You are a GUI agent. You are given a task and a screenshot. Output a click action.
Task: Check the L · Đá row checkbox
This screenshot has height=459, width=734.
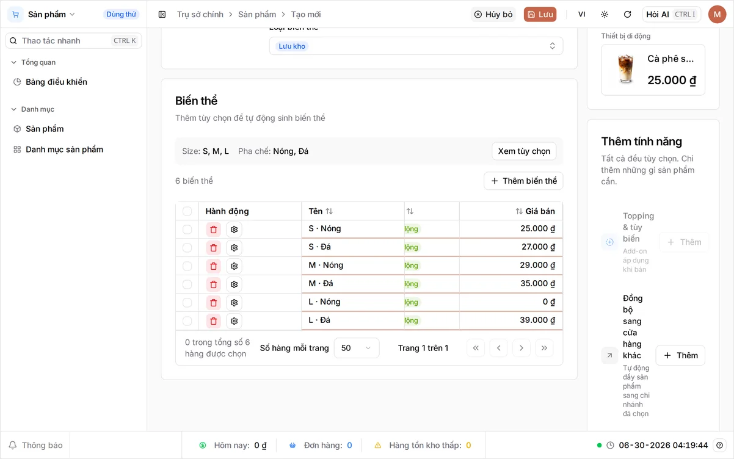187,321
